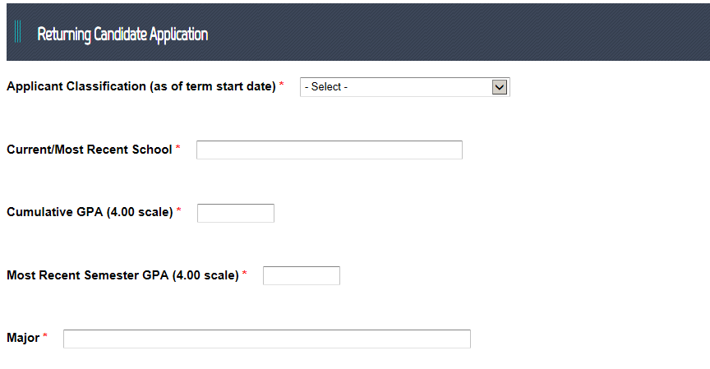The height and width of the screenshot is (369, 710).
Task: Click the red asterisk beside Major
Action: [x=46, y=336]
